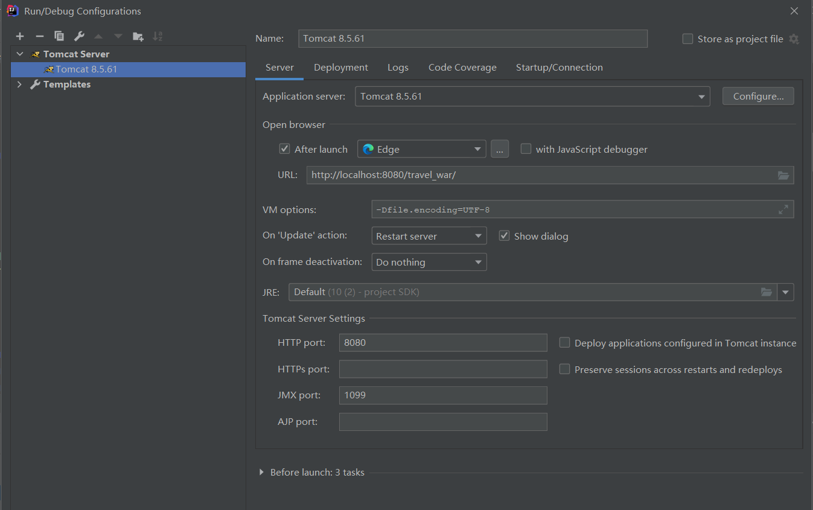Click the Configure... button
The width and height of the screenshot is (813, 510).
[x=758, y=97]
